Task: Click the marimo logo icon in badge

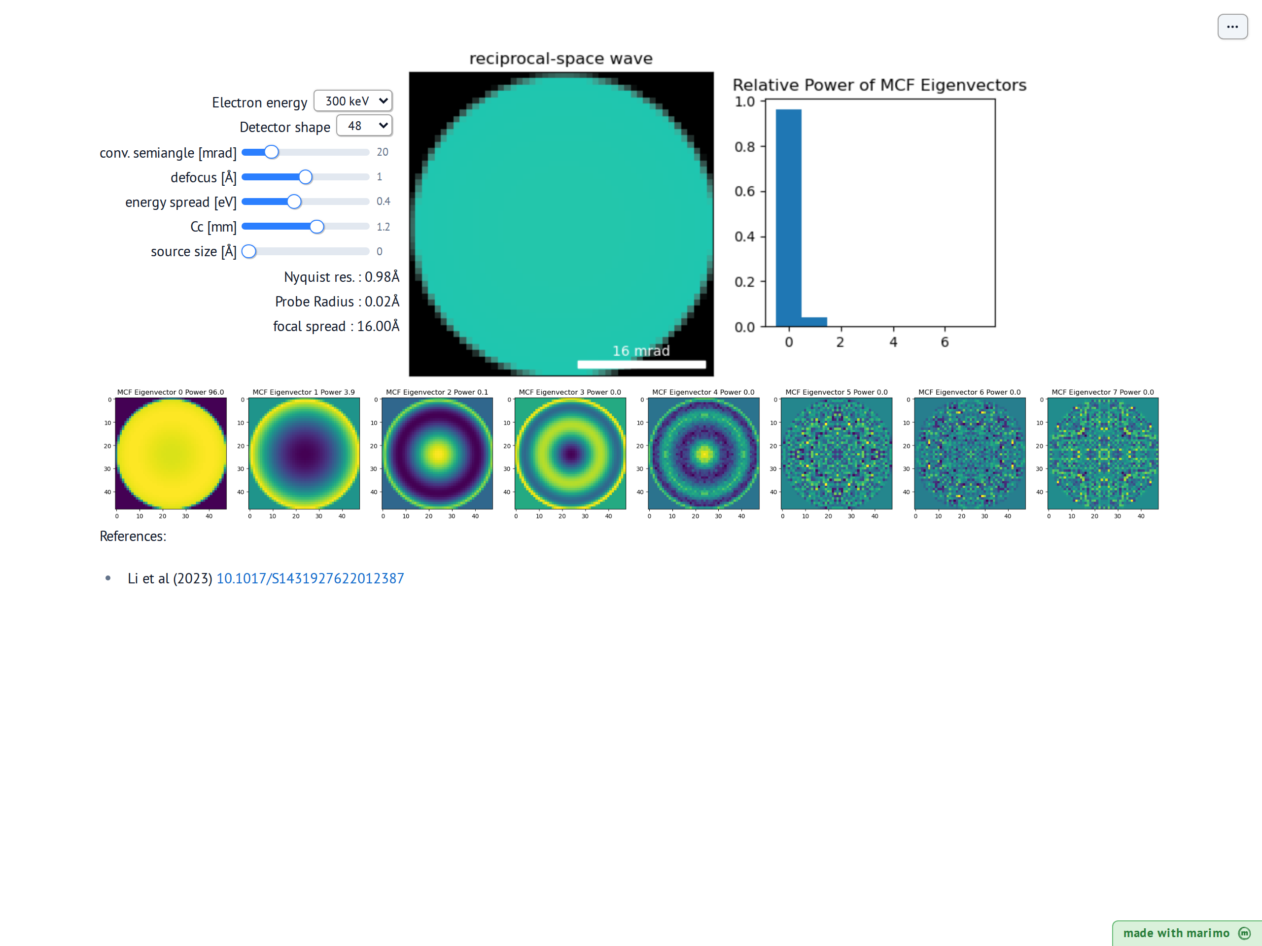Action: click(1244, 933)
